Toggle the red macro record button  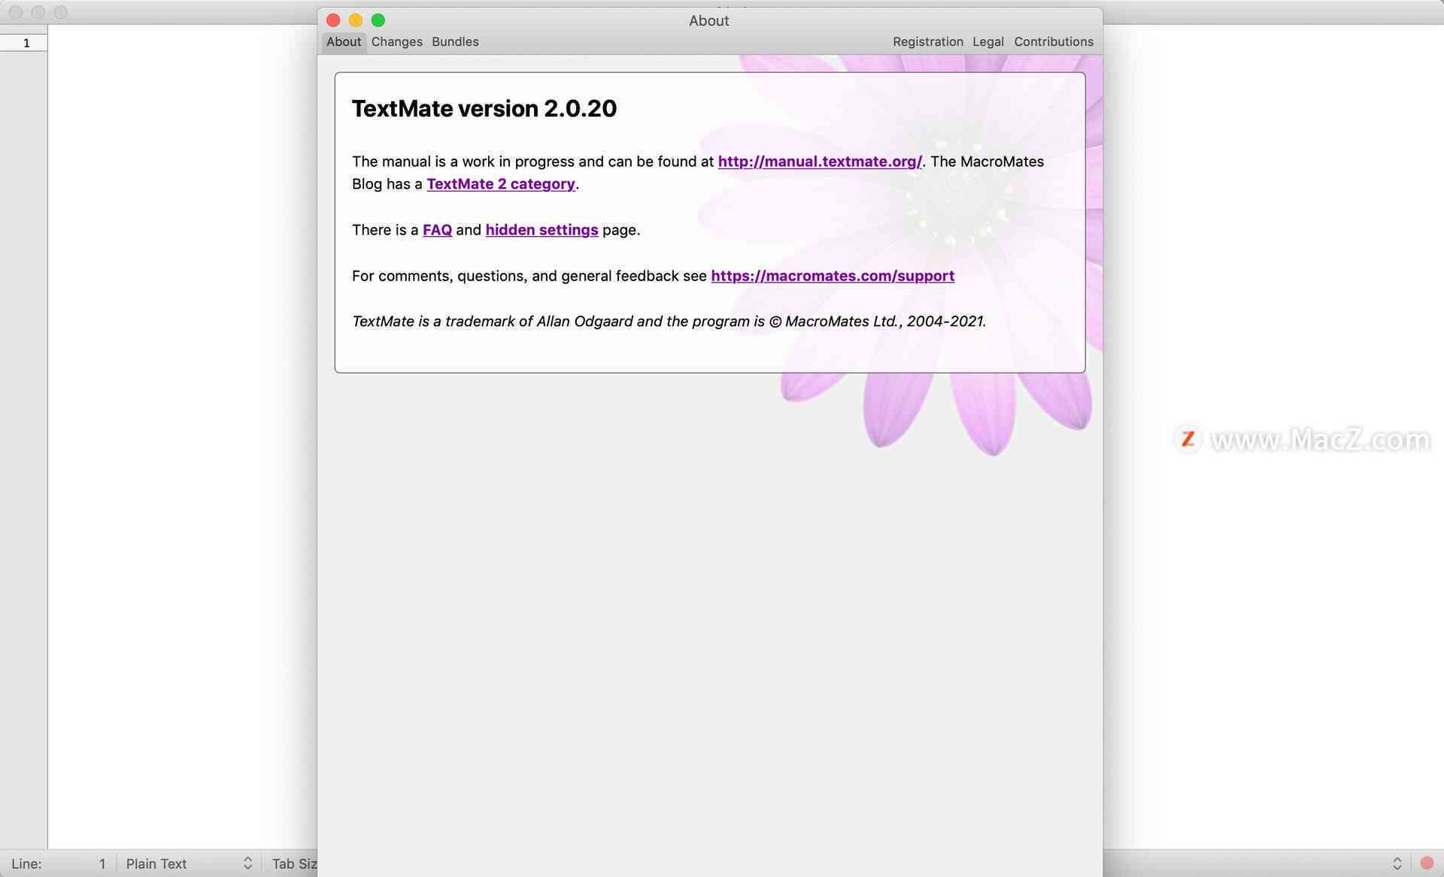pos(1427,863)
